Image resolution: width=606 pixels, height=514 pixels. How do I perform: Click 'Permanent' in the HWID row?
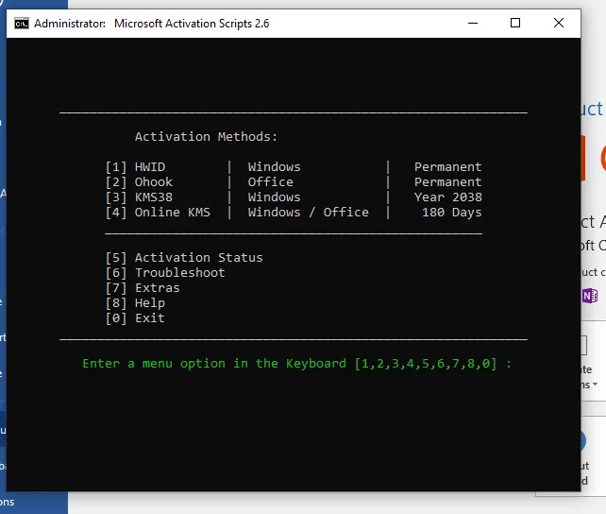(x=448, y=167)
